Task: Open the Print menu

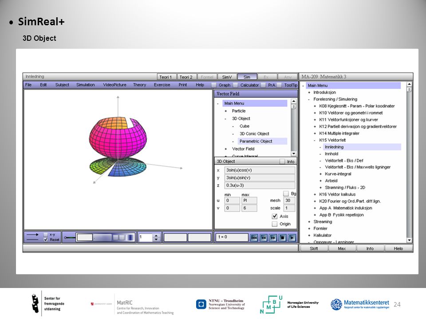Action: [183, 85]
